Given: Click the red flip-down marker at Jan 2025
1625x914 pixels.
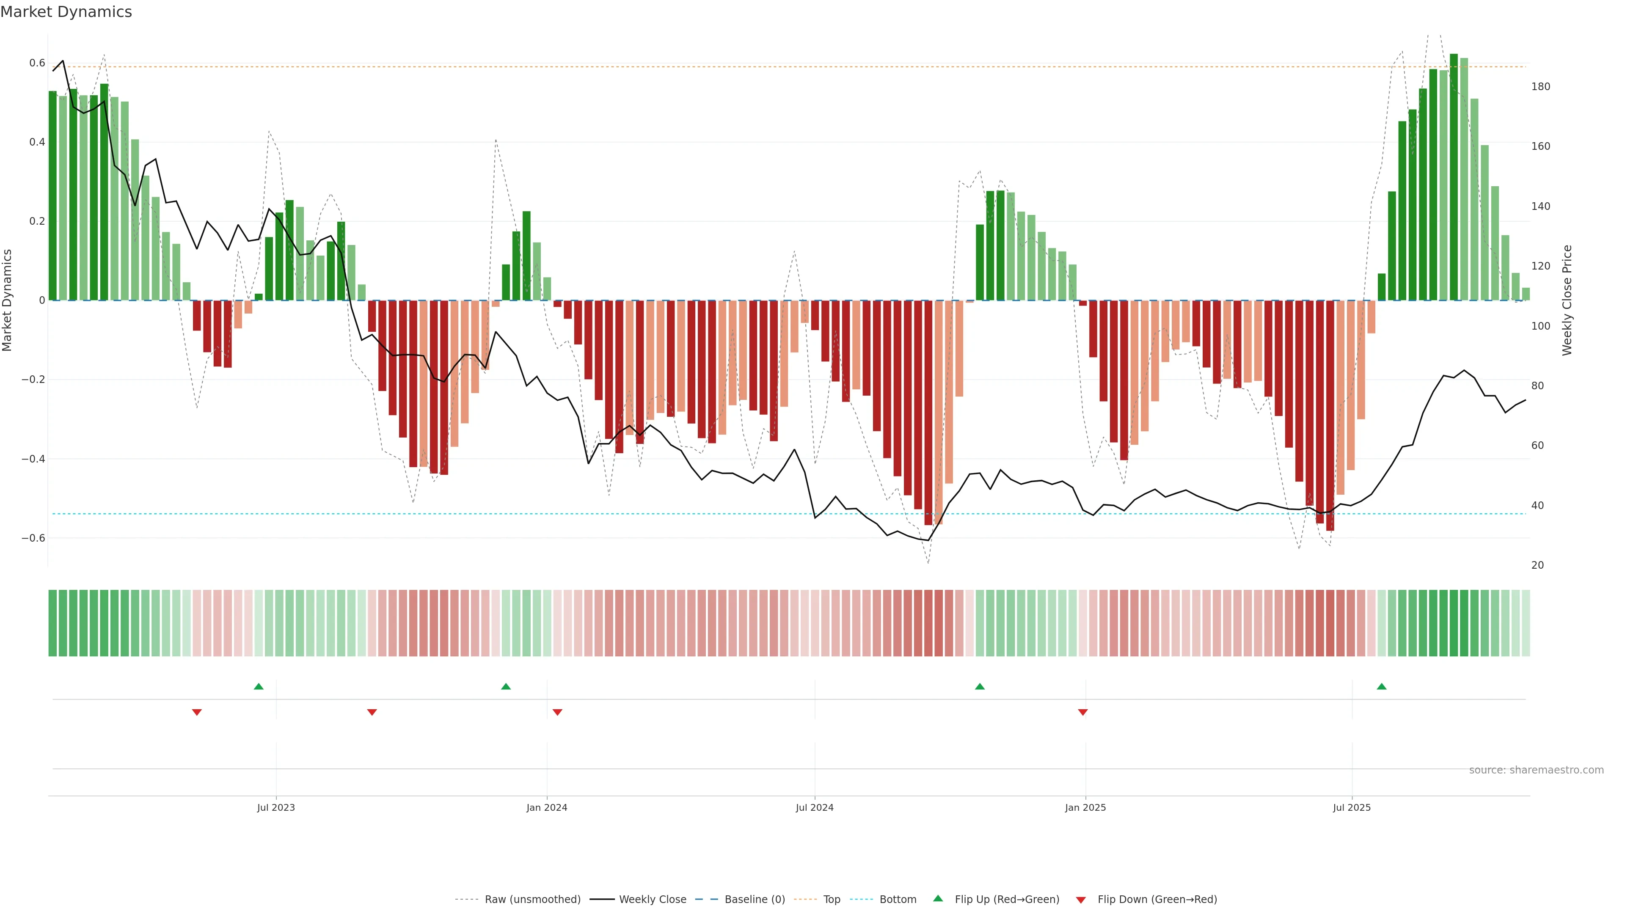Looking at the screenshot, I should [1083, 712].
